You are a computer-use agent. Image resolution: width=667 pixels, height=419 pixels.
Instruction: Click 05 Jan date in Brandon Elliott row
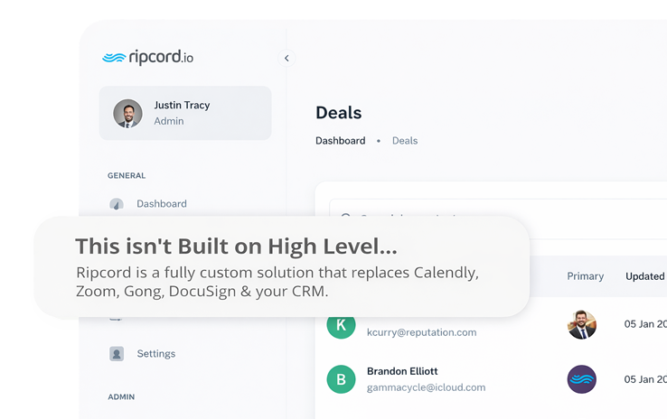point(645,379)
